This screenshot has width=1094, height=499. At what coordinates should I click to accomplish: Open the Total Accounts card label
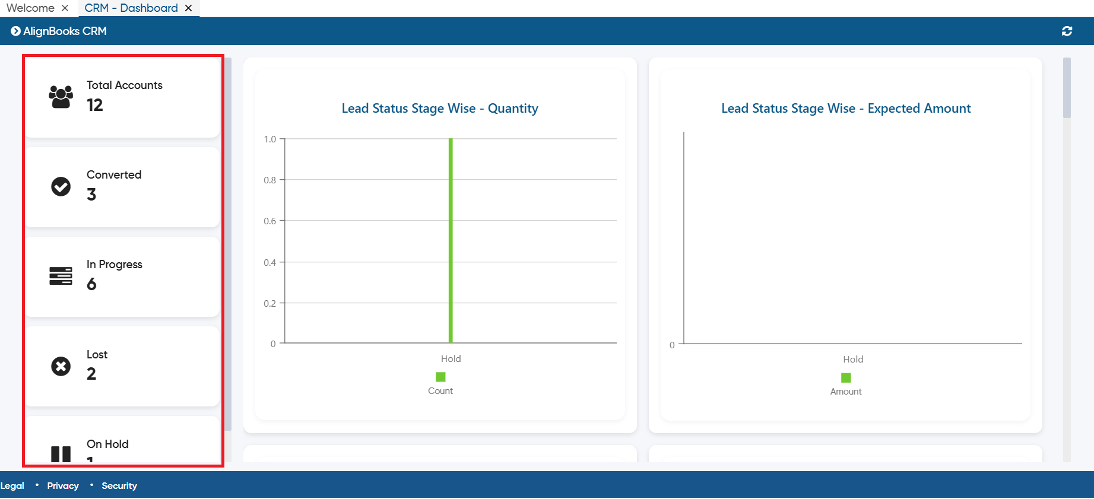coord(125,85)
